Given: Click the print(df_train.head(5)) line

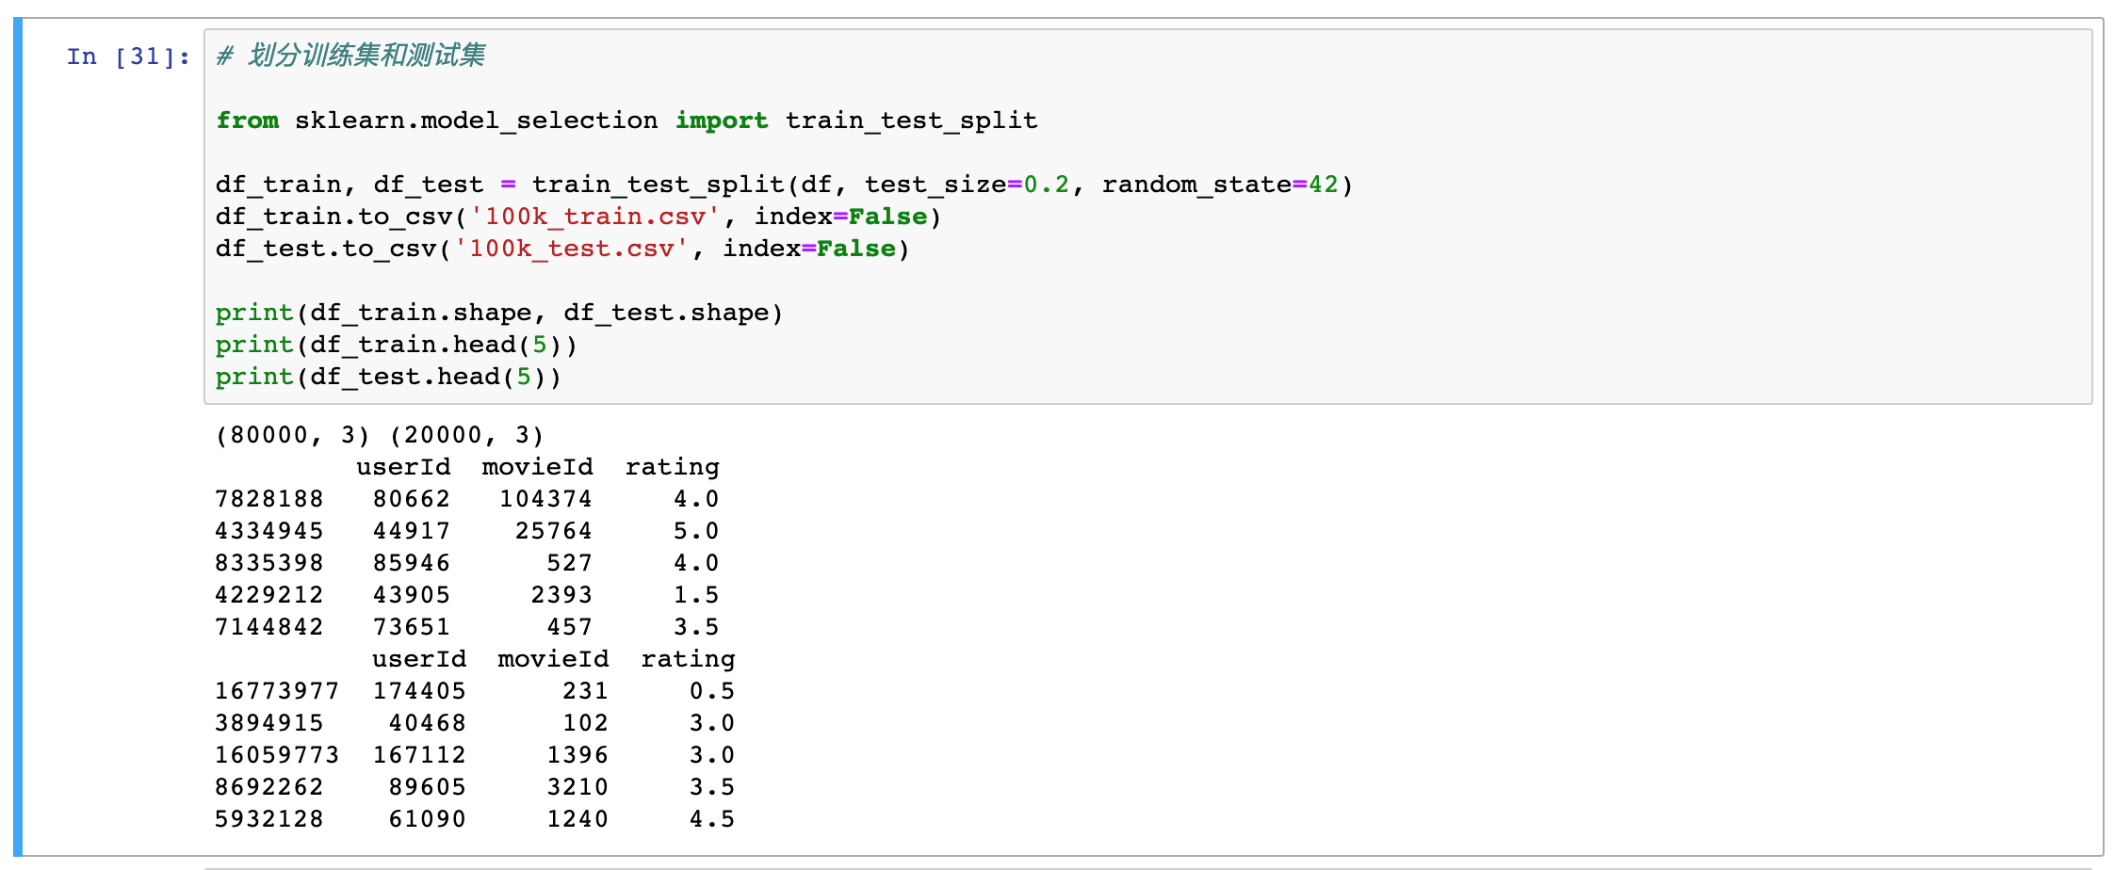Looking at the screenshot, I should click(x=396, y=345).
